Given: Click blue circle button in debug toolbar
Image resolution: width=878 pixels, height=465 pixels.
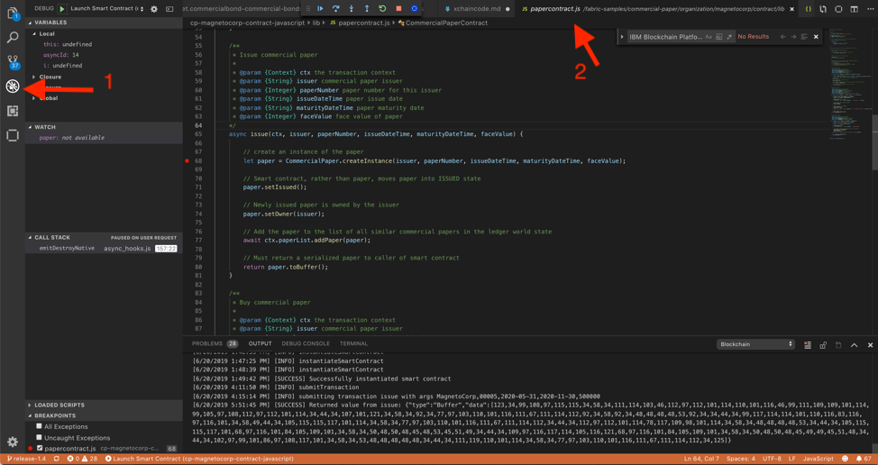Looking at the screenshot, I should 414,8.
